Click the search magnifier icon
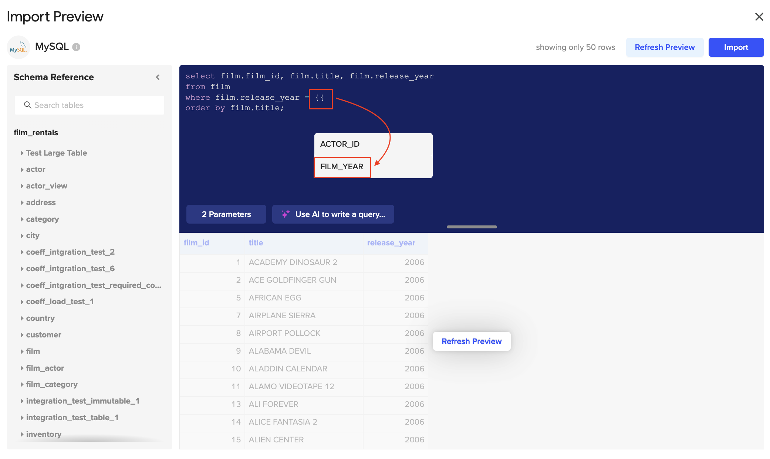The width and height of the screenshot is (770, 459). point(27,105)
